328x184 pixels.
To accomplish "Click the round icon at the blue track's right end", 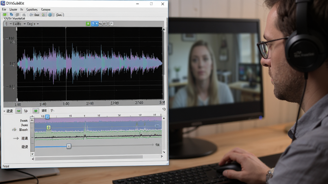I will tap(157, 126).
